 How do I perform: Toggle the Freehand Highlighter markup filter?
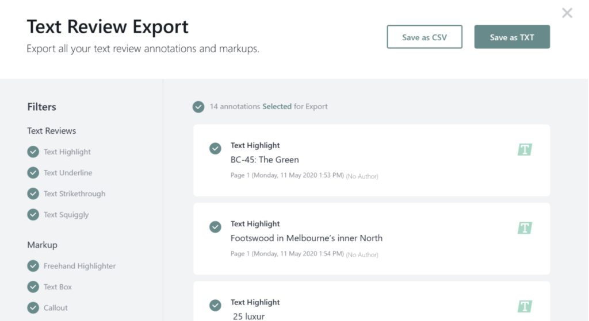[33, 266]
